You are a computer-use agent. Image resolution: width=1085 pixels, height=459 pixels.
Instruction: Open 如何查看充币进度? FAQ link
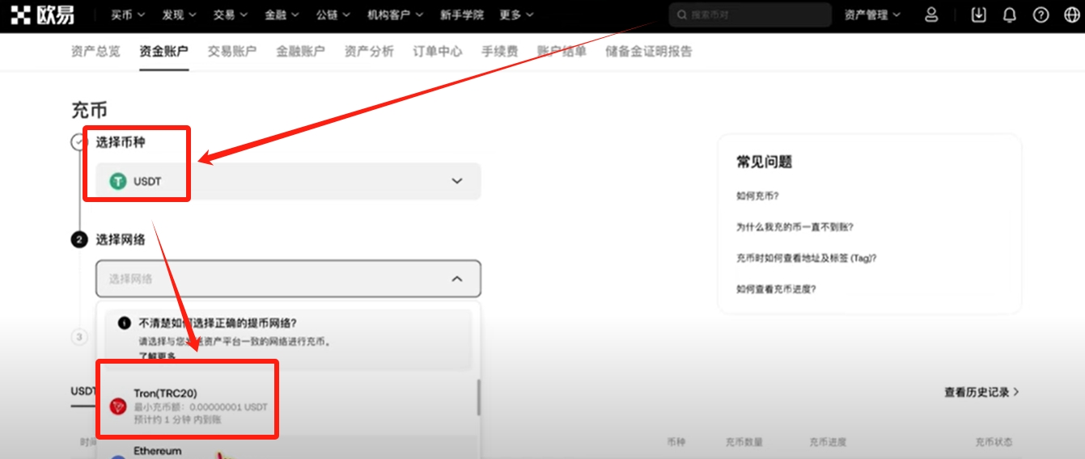pos(776,288)
